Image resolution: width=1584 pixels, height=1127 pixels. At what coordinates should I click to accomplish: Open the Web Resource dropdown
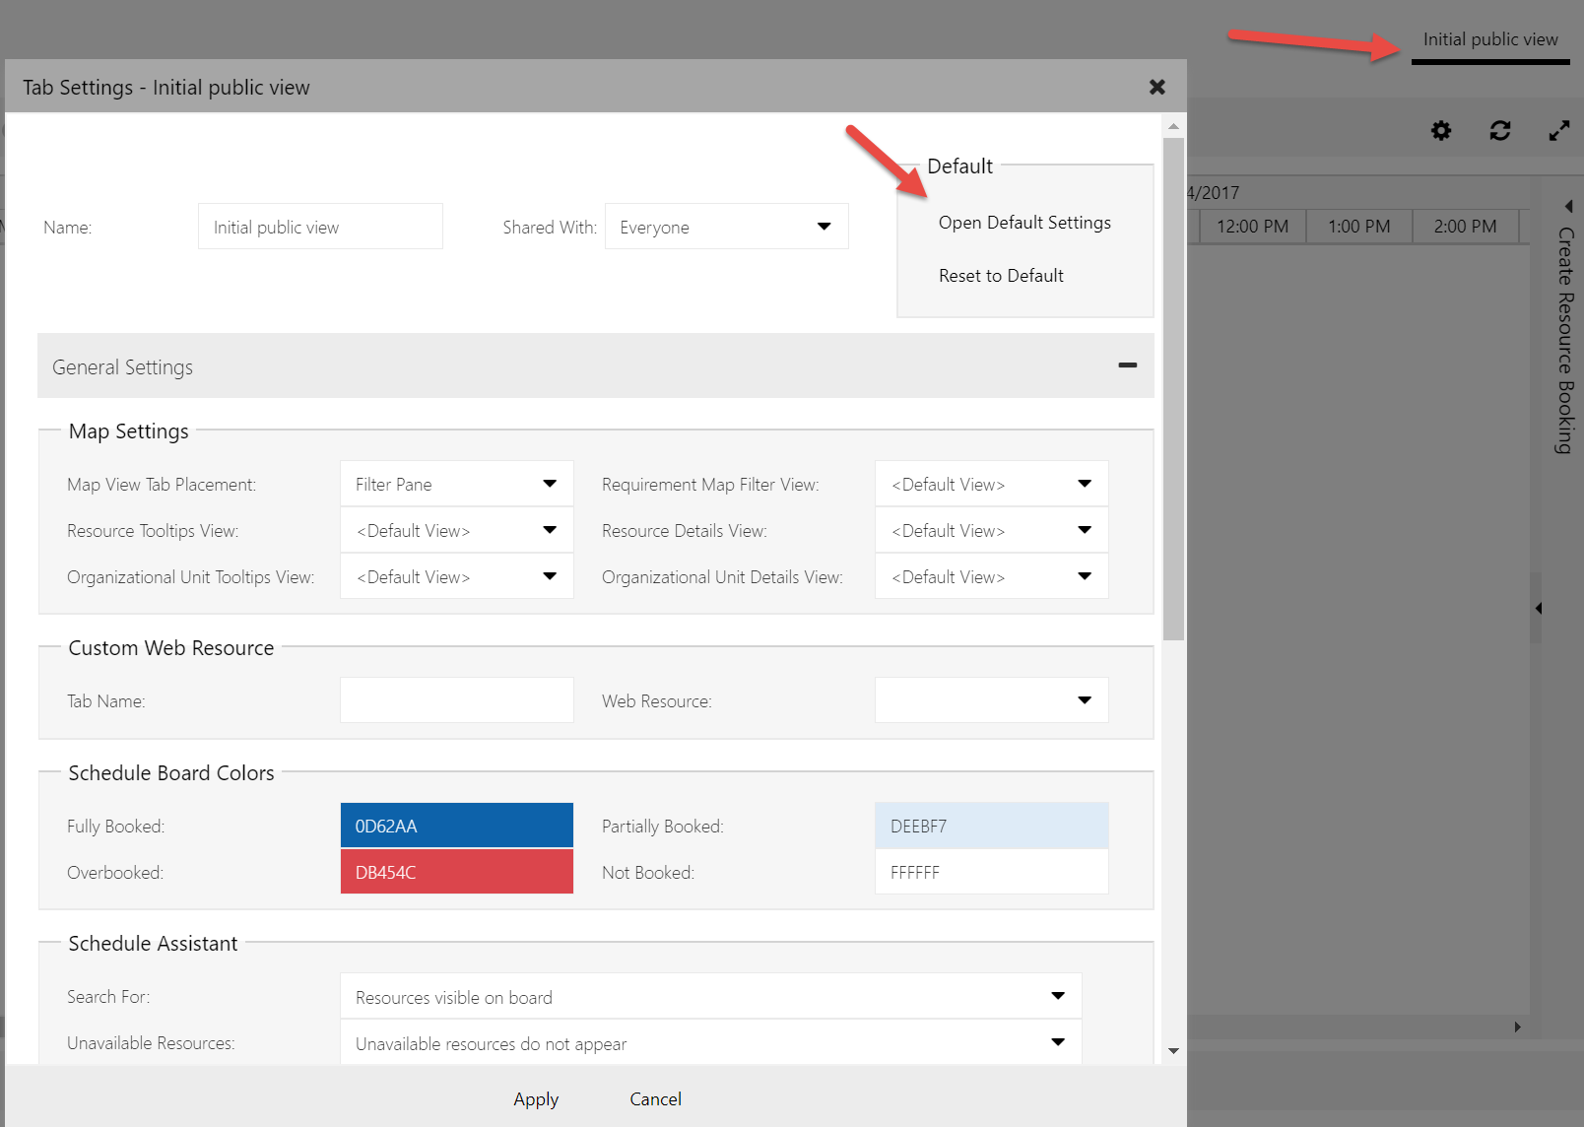tap(991, 700)
